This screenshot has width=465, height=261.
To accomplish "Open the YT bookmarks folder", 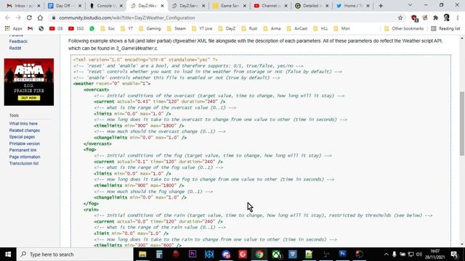I will 127,28.
